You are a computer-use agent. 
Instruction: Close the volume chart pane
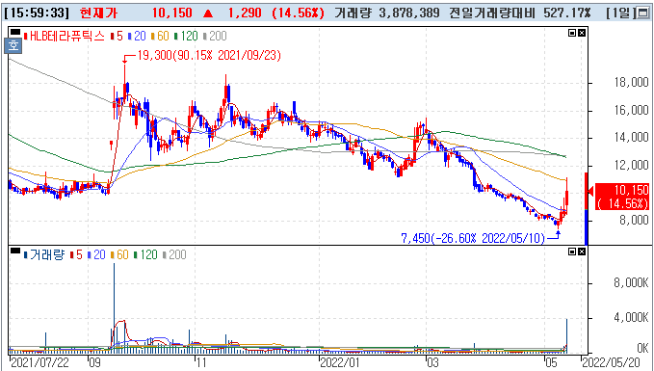point(582,252)
